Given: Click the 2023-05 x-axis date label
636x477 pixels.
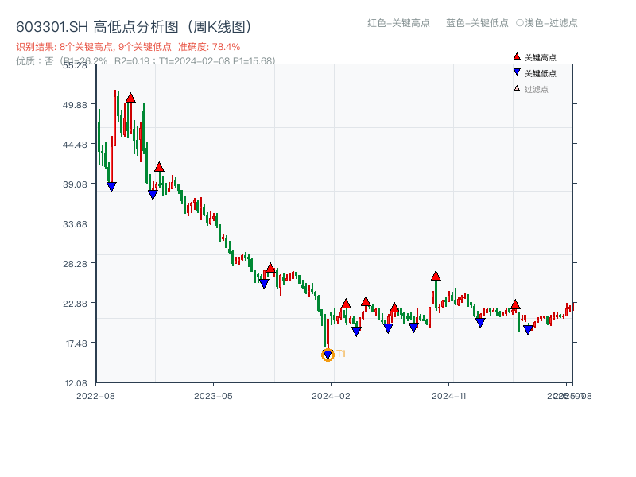Looking at the screenshot, I should (x=213, y=395).
